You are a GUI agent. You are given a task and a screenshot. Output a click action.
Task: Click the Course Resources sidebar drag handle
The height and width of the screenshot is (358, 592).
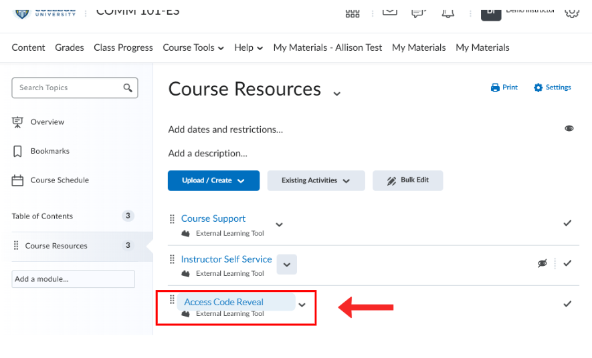click(x=16, y=245)
